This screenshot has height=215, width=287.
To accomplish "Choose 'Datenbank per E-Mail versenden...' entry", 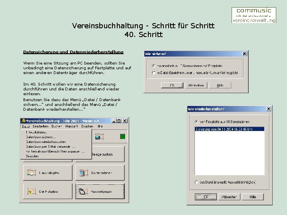I will tap(51, 147).
